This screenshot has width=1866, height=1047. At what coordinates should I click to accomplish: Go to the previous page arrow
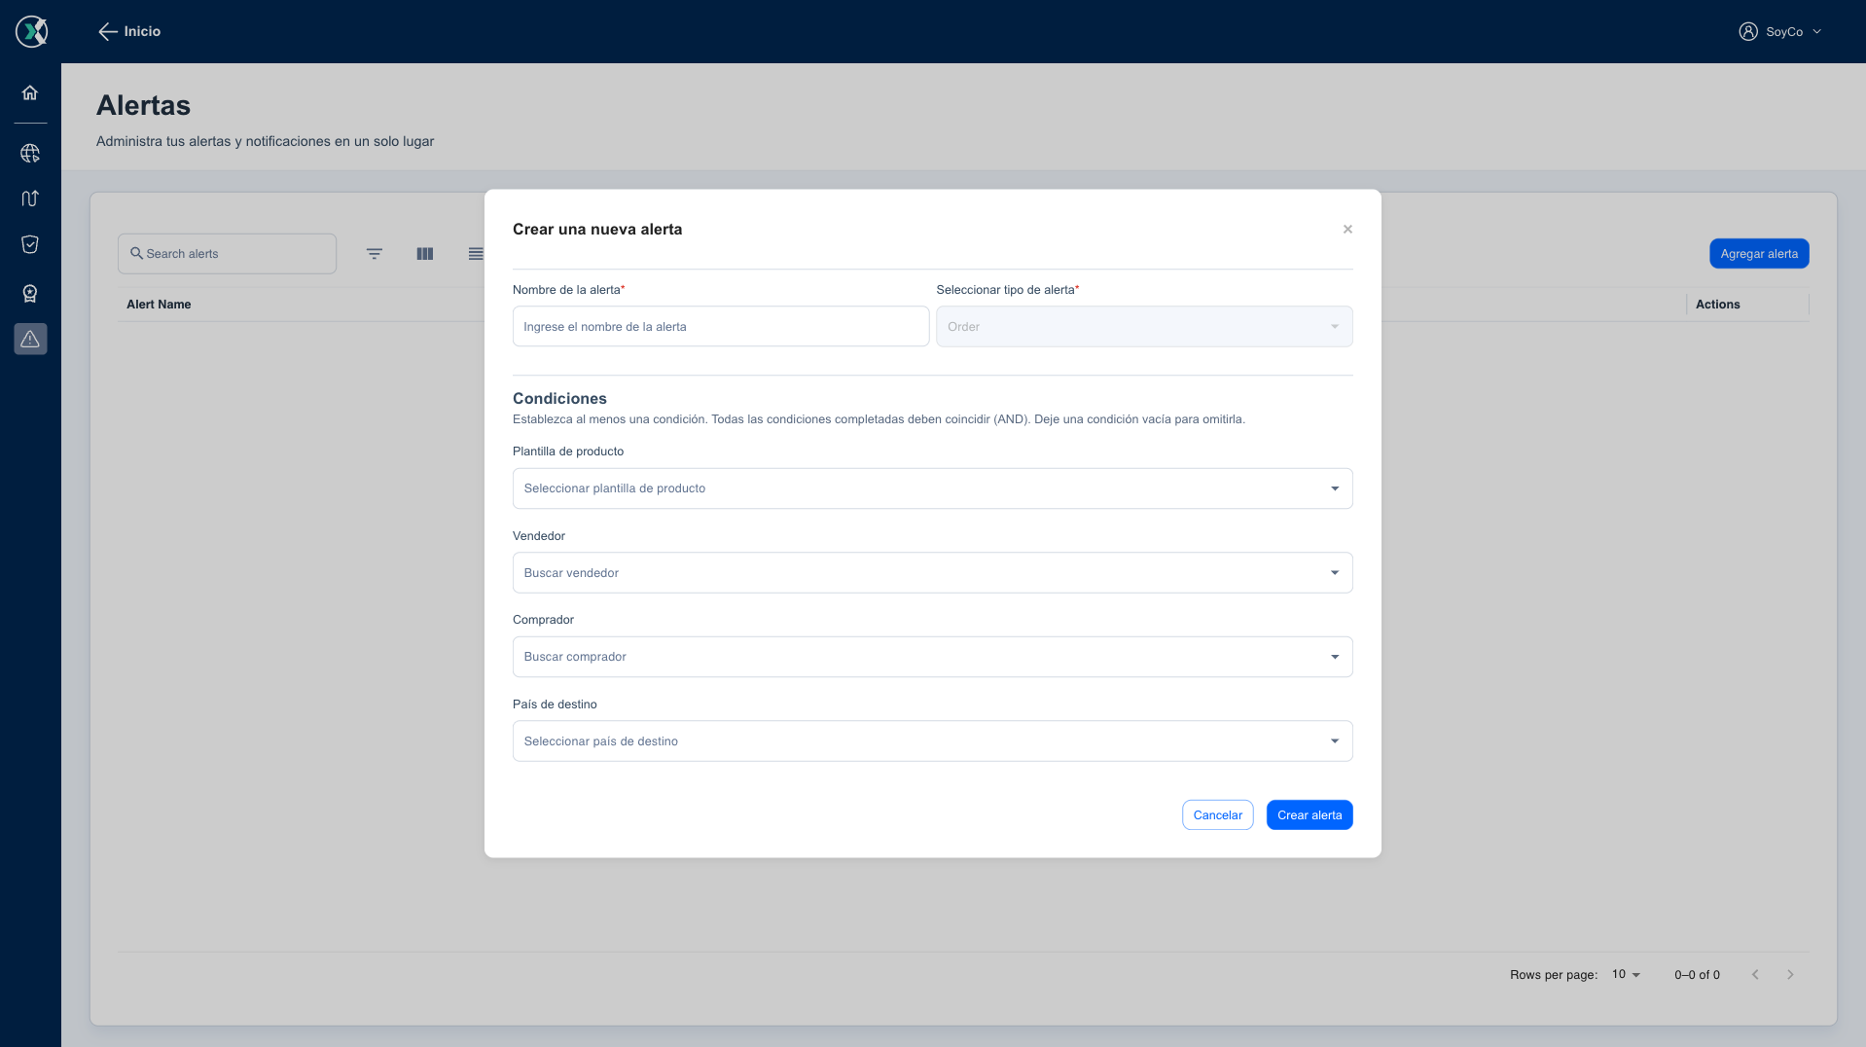(x=1755, y=974)
